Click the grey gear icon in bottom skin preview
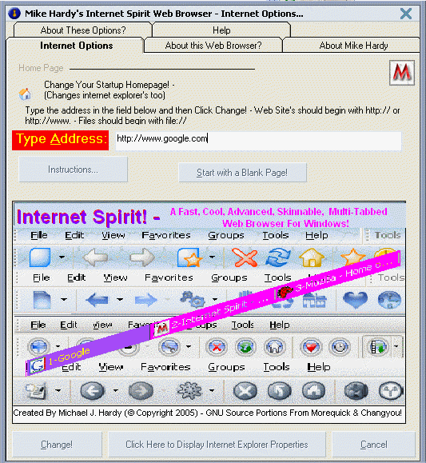This screenshot has width=426, height=463. tap(189, 390)
